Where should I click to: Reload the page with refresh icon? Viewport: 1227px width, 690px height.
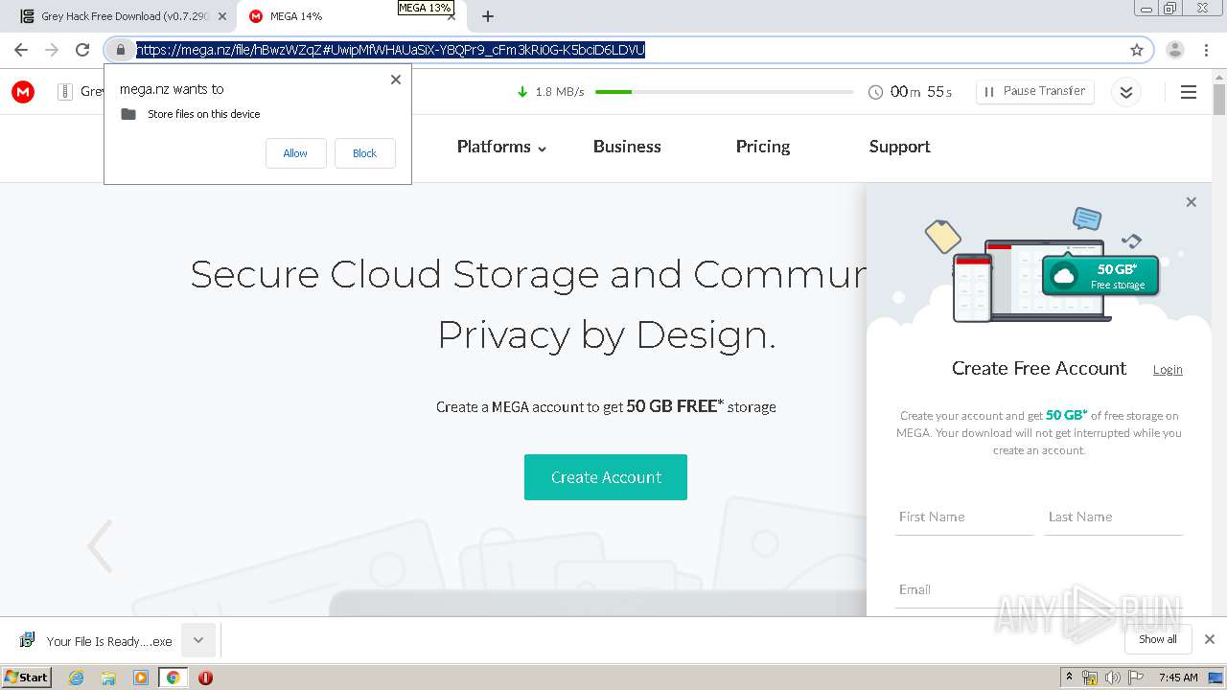coord(82,50)
